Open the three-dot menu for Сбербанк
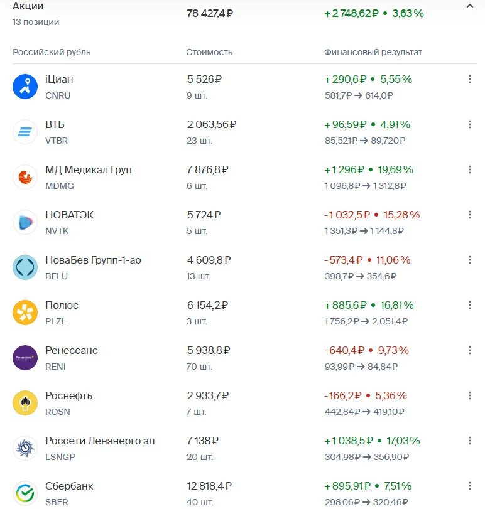This screenshot has height=509, width=485. click(470, 486)
